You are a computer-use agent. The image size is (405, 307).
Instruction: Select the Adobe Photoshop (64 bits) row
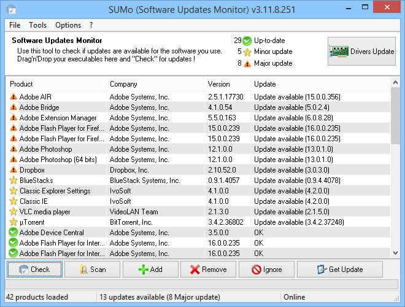[x=198, y=160]
